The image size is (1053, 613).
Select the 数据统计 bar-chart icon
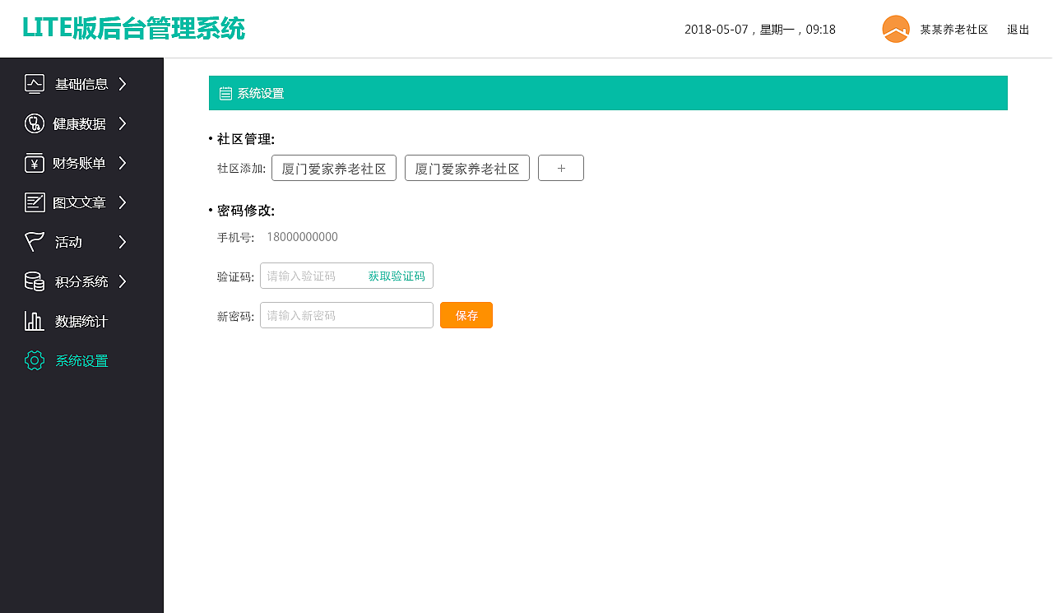point(34,321)
